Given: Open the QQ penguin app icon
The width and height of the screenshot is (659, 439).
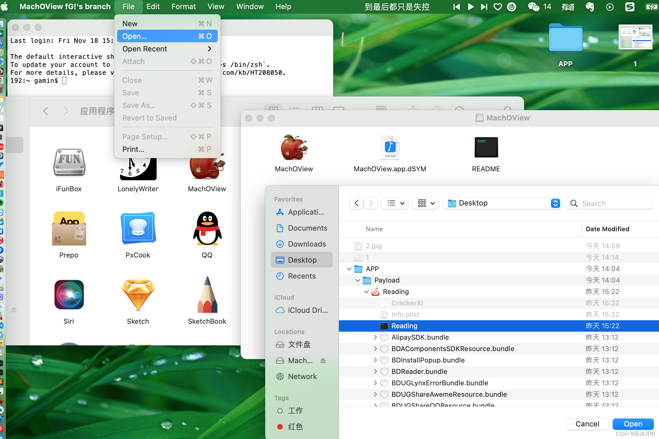Looking at the screenshot, I should pos(207,228).
